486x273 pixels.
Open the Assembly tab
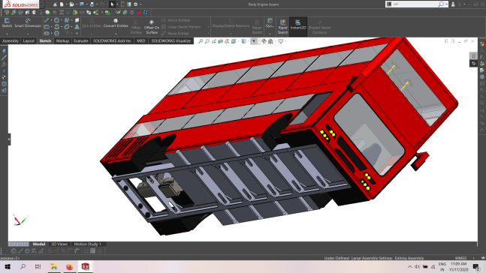11,40
